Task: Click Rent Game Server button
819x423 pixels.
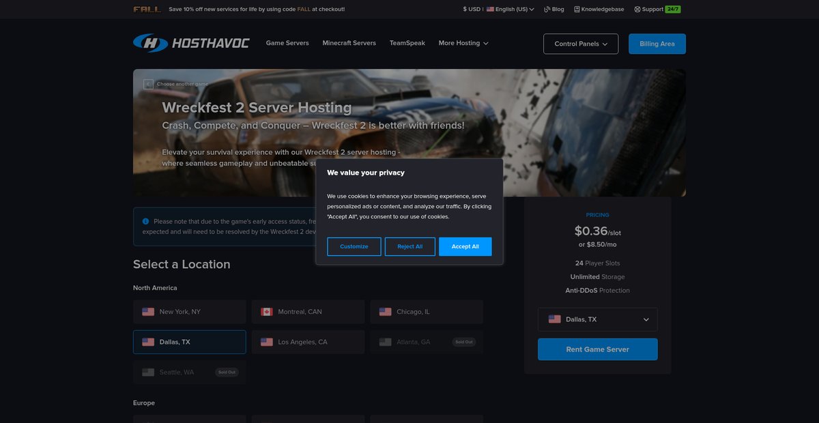Action: (x=598, y=349)
